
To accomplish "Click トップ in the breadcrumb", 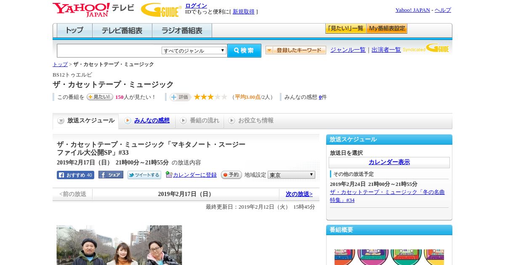I will [60, 64].
